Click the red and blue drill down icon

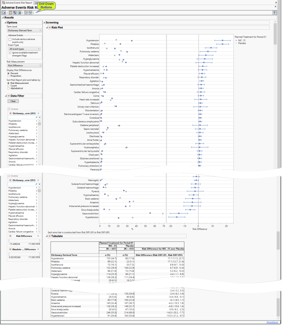15,13
